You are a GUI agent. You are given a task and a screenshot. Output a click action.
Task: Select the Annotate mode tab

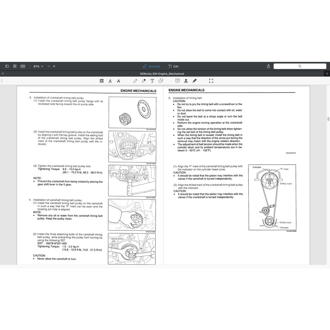click(x=151, y=66)
